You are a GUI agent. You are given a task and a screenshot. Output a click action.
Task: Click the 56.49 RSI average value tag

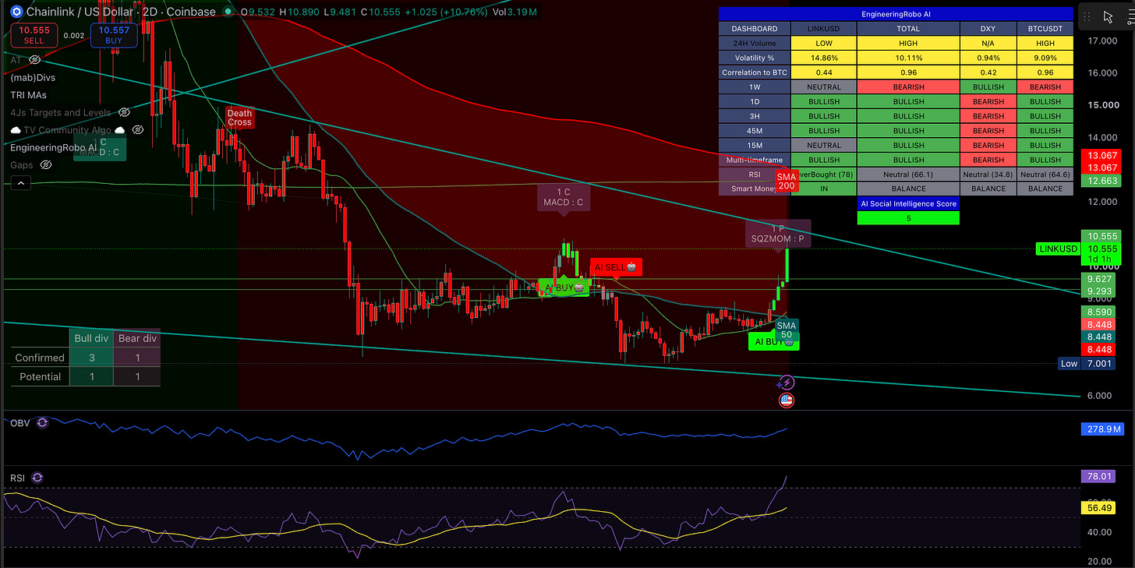(1098, 507)
